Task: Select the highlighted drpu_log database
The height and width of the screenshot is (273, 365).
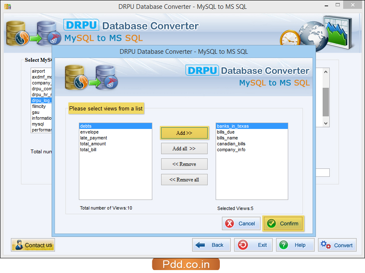Action: (x=41, y=100)
